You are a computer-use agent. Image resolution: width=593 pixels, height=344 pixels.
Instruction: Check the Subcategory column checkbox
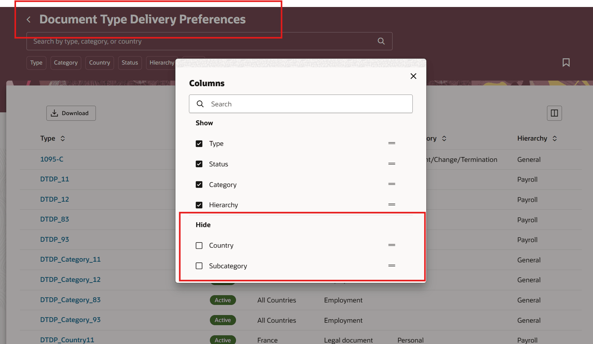point(199,266)
